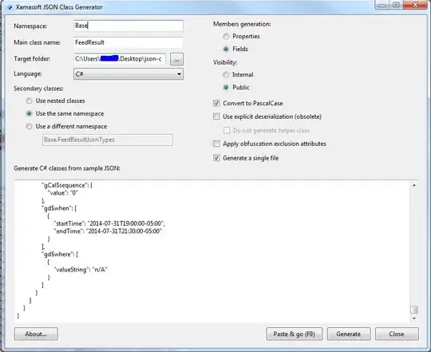Click the "startTime" line in JSON text
431x352 pixels.
pos(109,223)
